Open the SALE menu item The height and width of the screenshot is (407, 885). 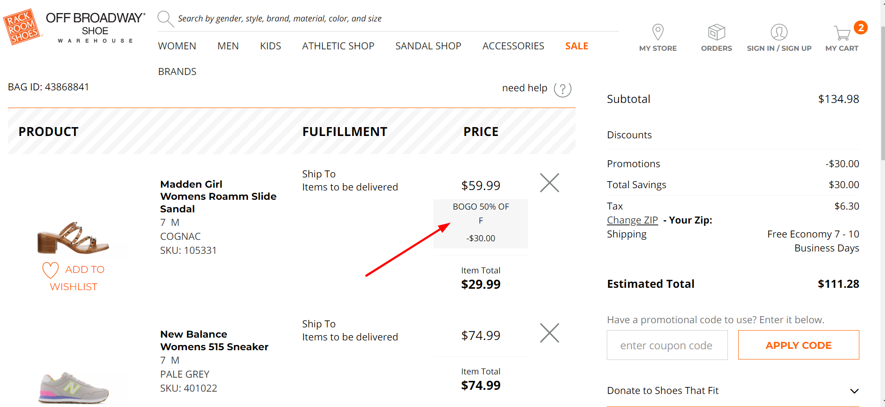(x=576, y=46)
